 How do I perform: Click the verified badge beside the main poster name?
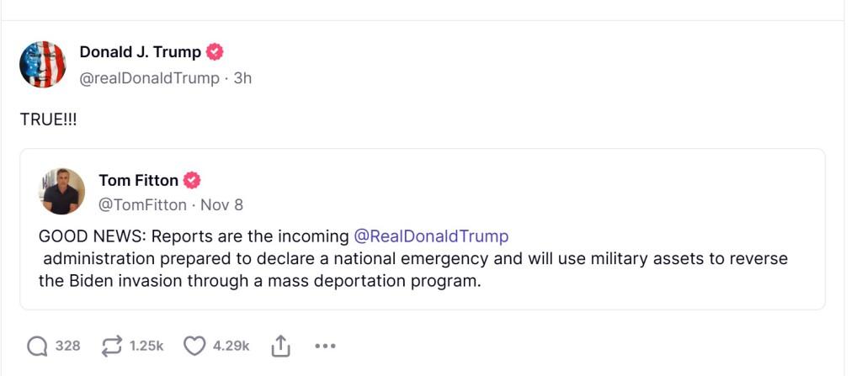click(215, 52)
